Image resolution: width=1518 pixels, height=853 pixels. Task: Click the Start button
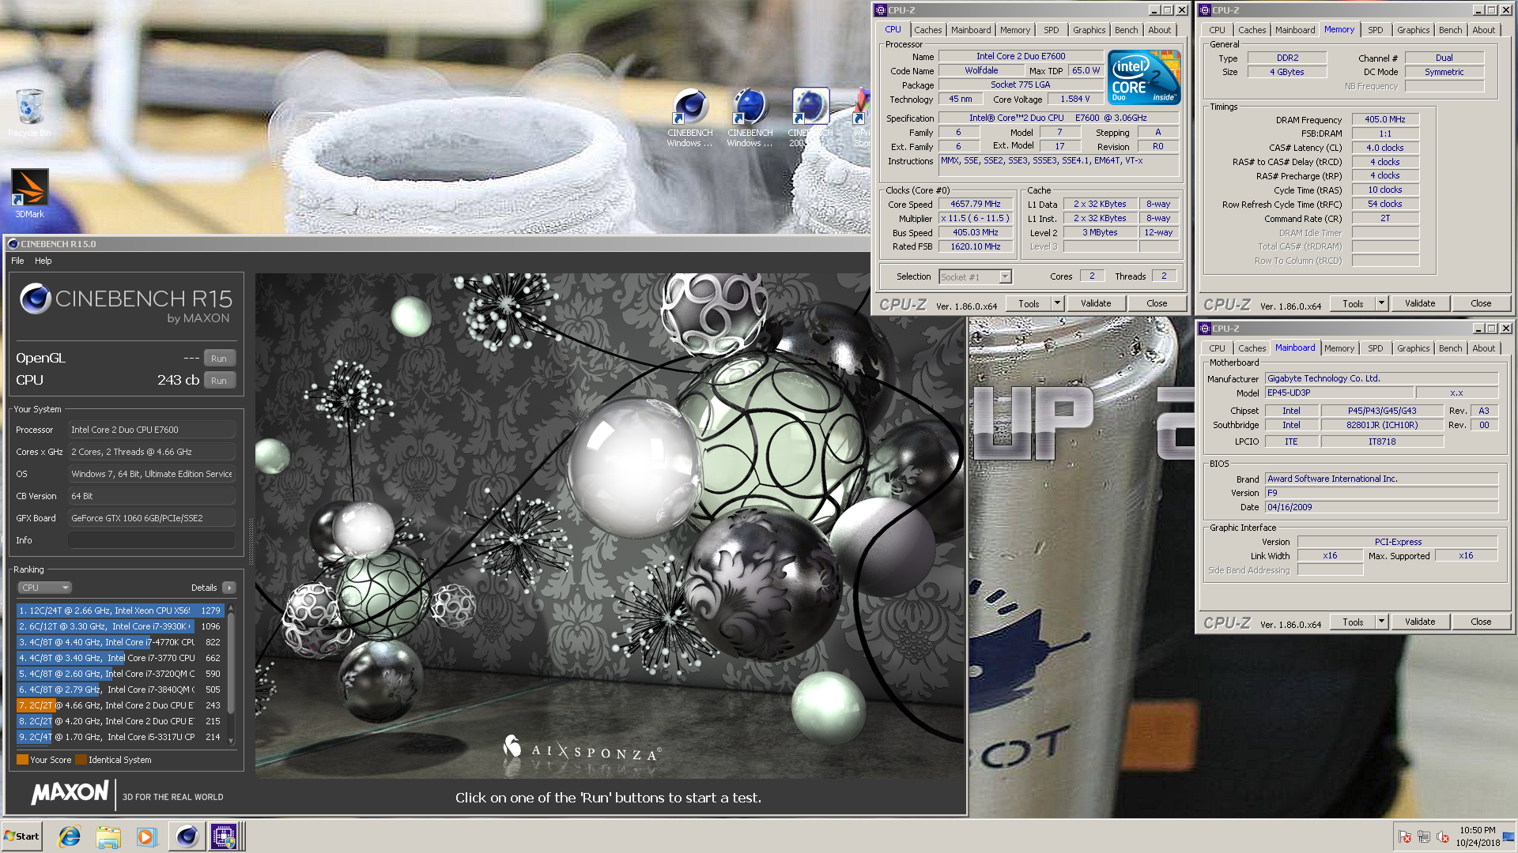21,836
